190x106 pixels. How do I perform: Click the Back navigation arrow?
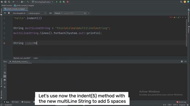(x=13, y=2)
